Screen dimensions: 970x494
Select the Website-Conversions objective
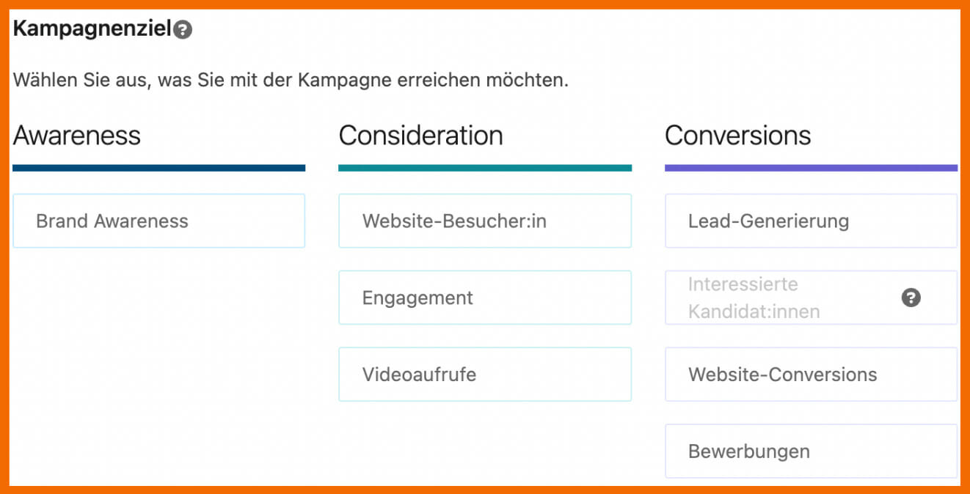(810, 375)
